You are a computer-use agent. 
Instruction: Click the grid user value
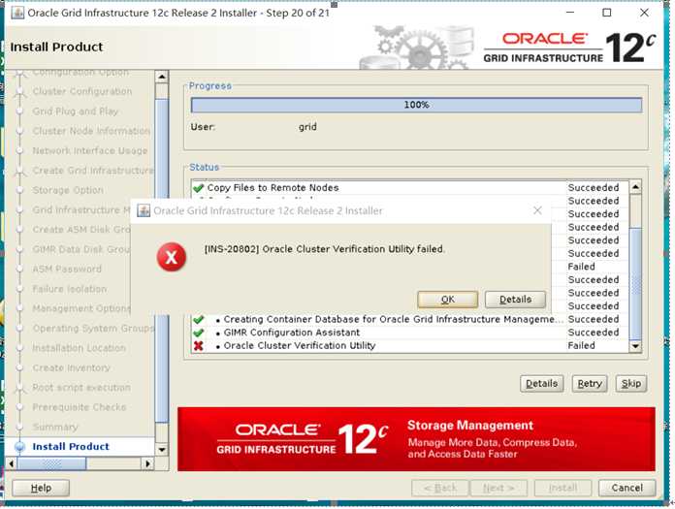(307, 127)
